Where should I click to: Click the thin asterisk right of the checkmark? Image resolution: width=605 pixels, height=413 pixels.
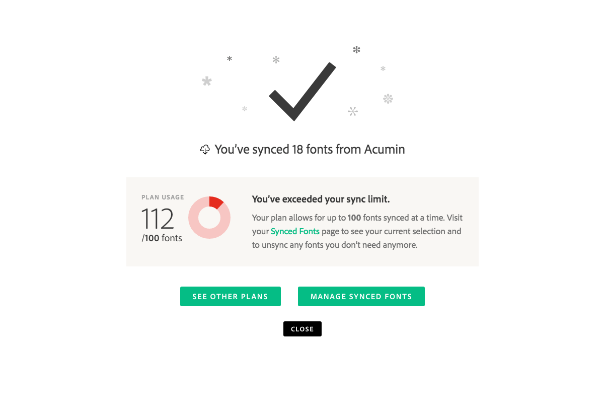coord(353,111)
